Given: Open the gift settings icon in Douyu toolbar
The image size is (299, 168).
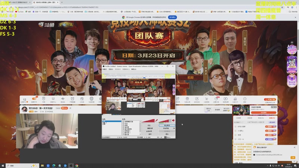Looking at the screenshot, I should tap(92, 99).
